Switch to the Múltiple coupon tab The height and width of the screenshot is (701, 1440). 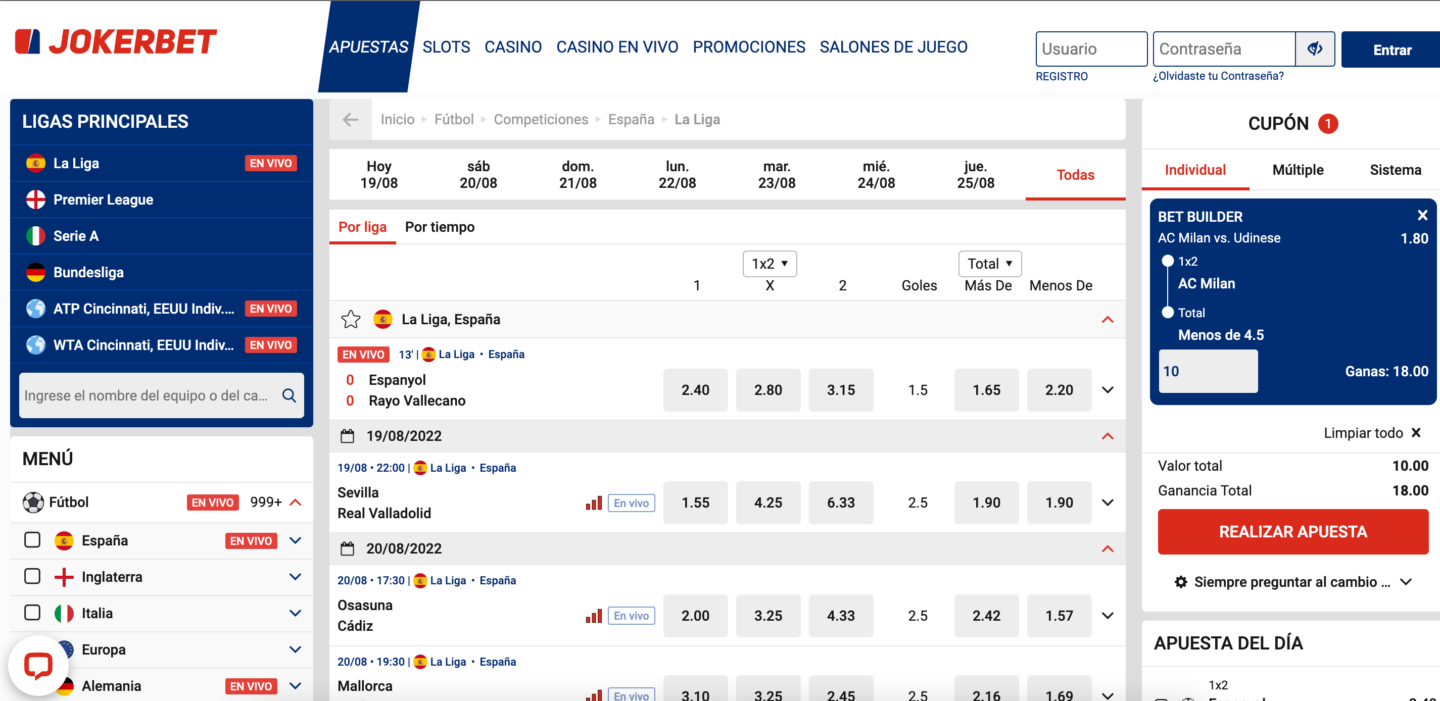point(1298,170)
